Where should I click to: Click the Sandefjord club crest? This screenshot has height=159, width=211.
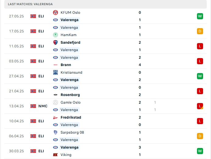[55, 43]
